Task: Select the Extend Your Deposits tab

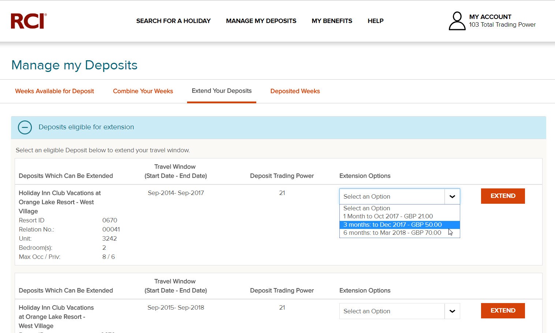Action: click(221, 91)
